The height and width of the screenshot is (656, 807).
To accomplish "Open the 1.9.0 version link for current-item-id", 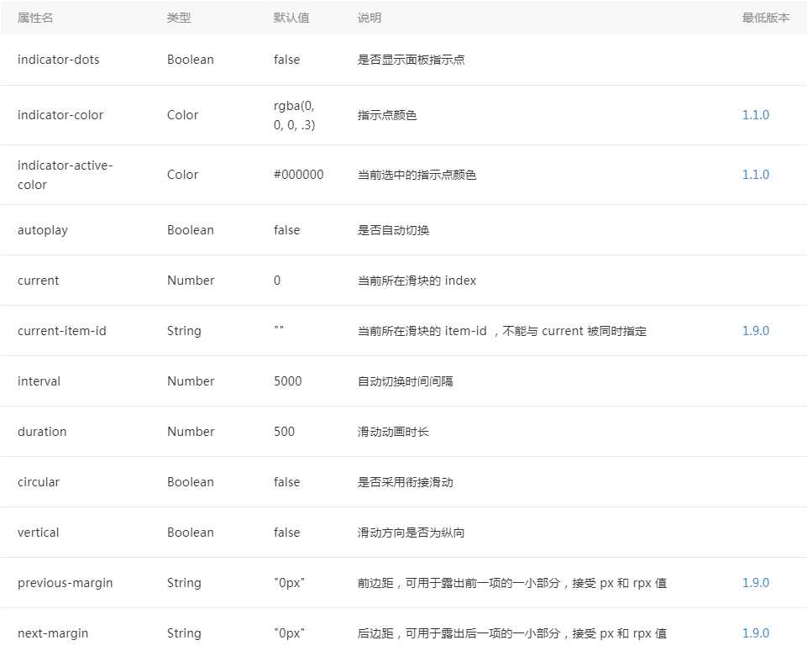I will 755,331.
